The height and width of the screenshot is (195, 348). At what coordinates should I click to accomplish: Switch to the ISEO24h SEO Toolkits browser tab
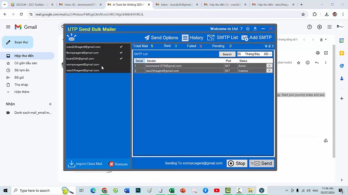31,5
